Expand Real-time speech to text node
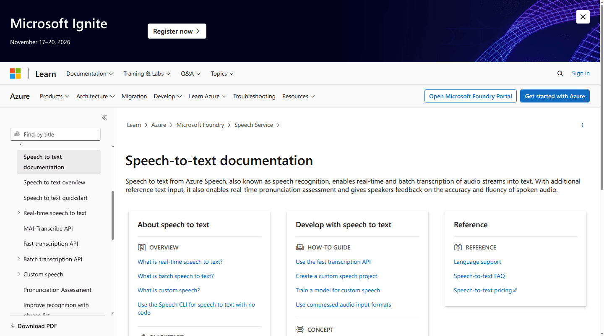Image resolution: width=604 pixels, height=336 pixels. 18,213
